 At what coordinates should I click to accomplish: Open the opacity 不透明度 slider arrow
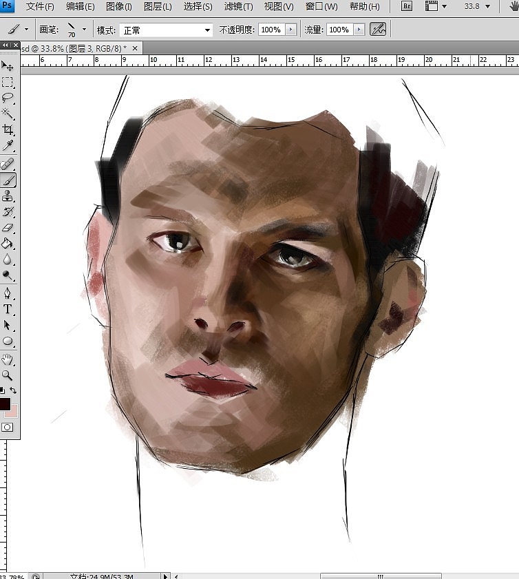(x=291, y=30)
